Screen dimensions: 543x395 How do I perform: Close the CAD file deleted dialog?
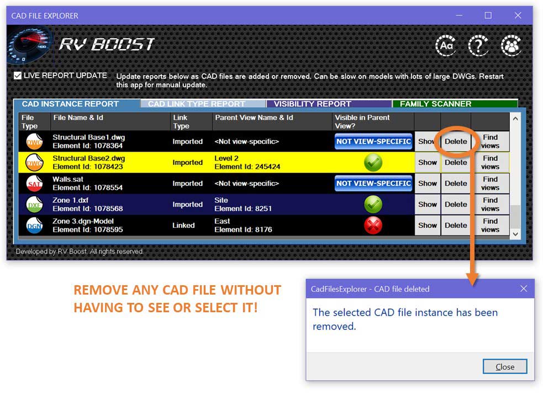[x=504, y=367]
